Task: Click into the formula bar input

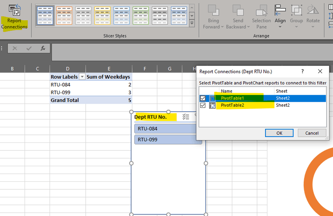Action: (192, 52)
